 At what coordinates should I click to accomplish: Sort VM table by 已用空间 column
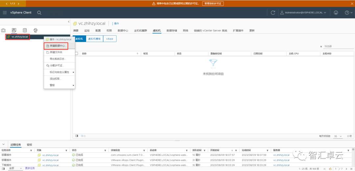point(258,54)
